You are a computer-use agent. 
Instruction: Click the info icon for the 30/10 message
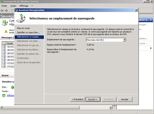point(4,46)
